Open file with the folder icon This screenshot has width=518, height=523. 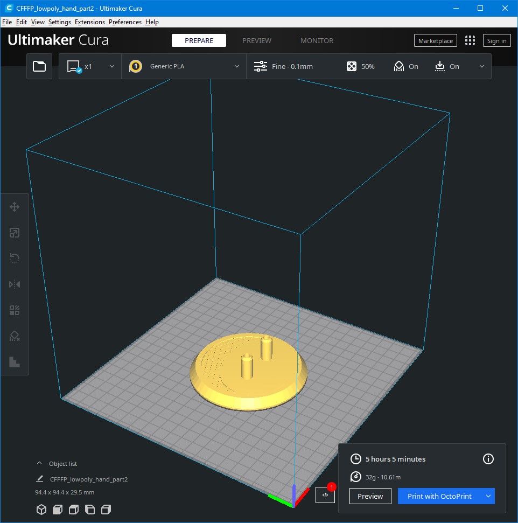[x=39, y=66]
